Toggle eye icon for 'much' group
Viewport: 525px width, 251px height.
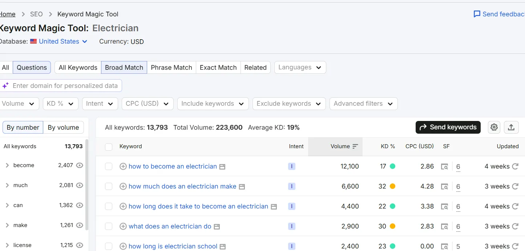[x=80, y=185]
